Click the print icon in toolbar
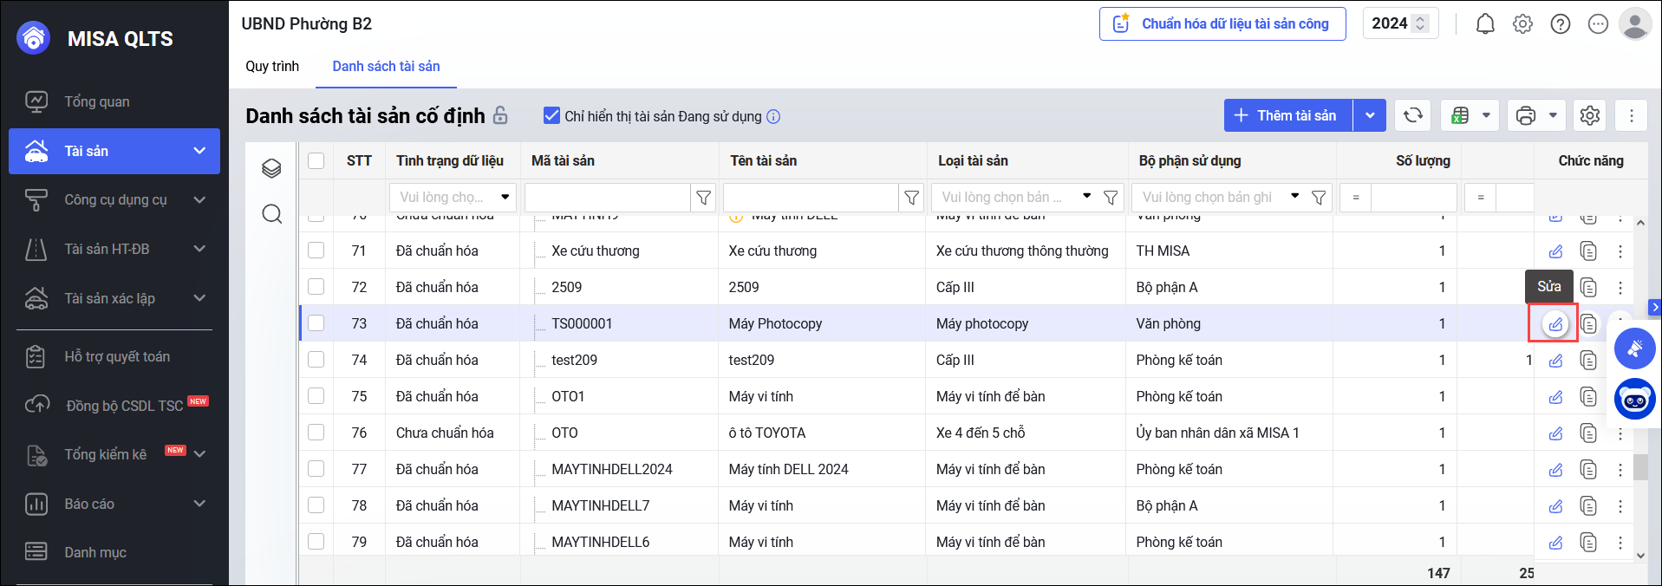 tap(1526, 115)
